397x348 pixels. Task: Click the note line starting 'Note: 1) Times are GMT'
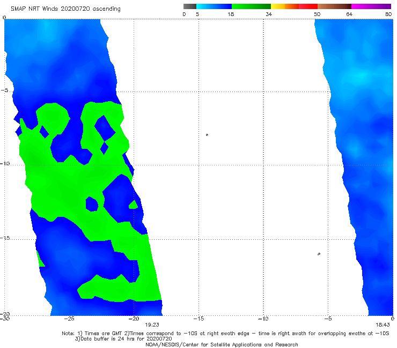225,334
